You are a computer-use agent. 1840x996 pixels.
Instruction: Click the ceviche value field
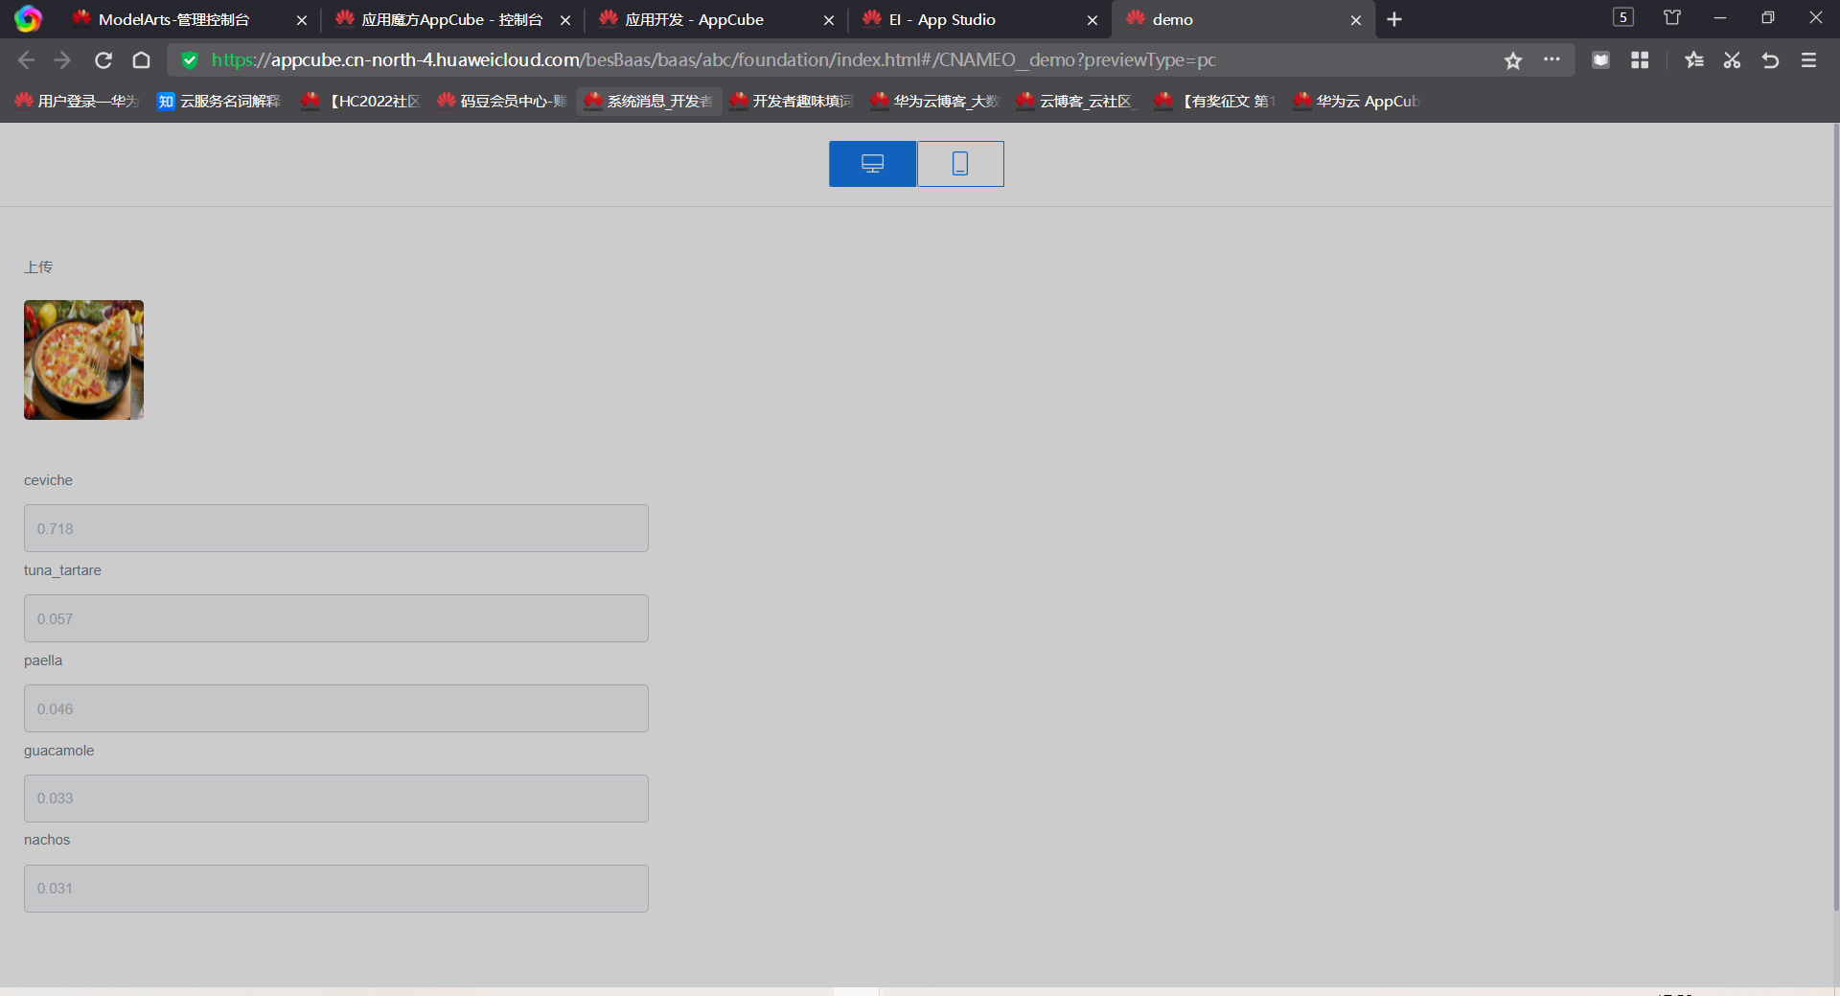[x=336, y=528]
